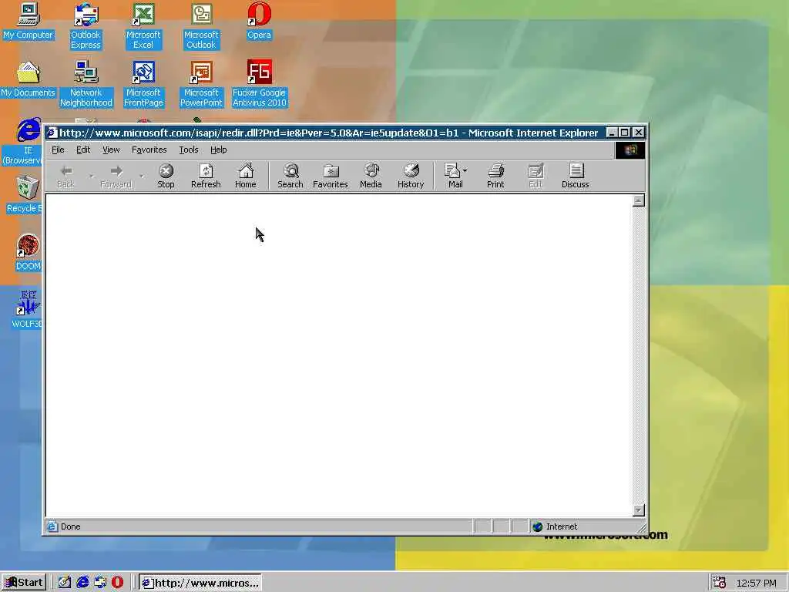The image size is (789, 592).
Task: Select the Outlook Express desktop icon
Action: (86, 26)
